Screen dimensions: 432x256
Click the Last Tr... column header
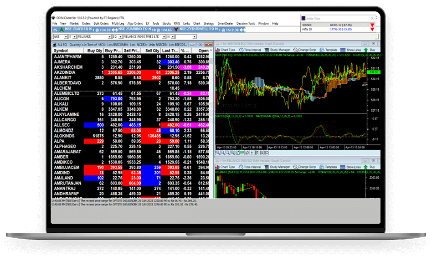pyautogui.click(x=170, y=51)
